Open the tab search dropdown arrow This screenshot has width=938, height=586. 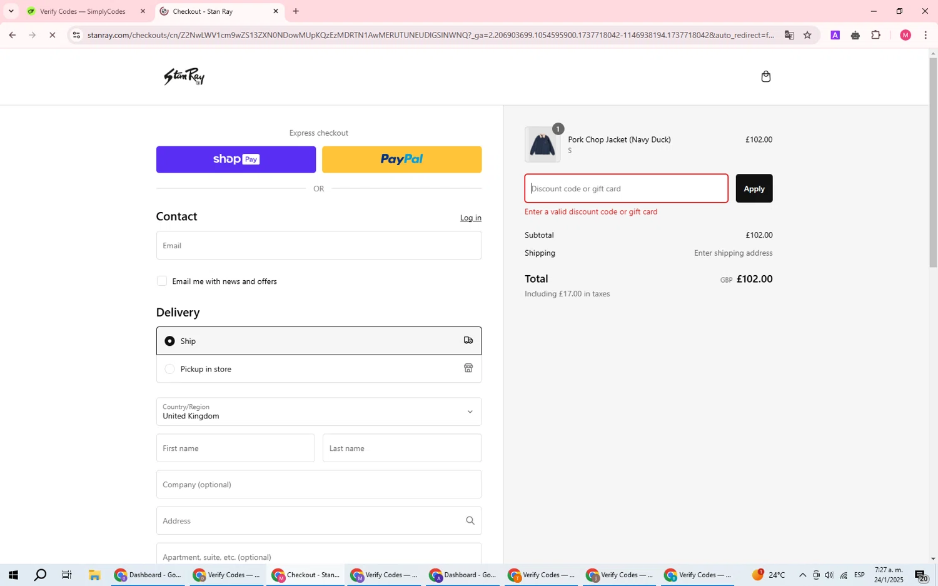tap(11, 11)
